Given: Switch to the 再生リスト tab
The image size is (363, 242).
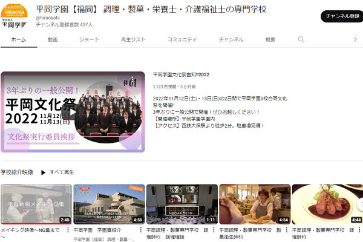Looking at the screenshot, I should click(133, 39).
